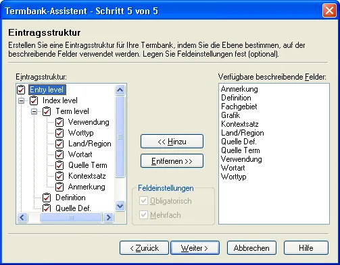340x265 pixels.
Task: Select the Entry level tree item
Action: (47, 90)
